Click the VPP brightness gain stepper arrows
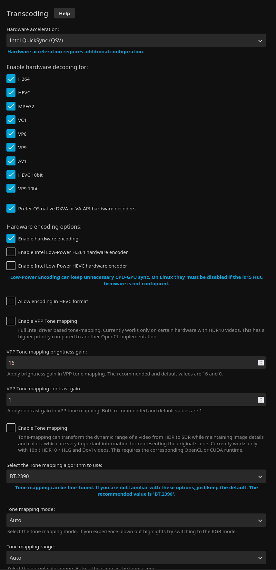Screen dimensions: 276x570 (x=261, y=363)
